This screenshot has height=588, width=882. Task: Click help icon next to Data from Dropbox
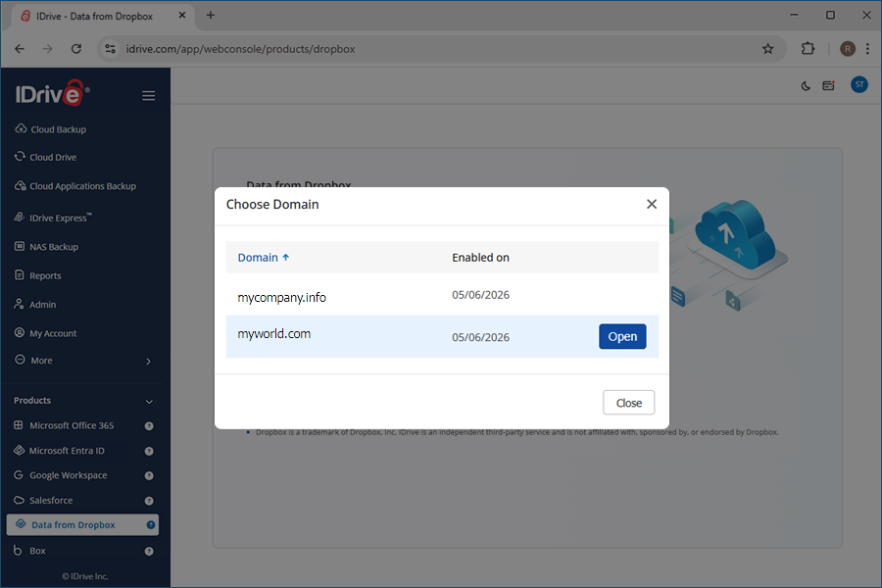(151, 525)
